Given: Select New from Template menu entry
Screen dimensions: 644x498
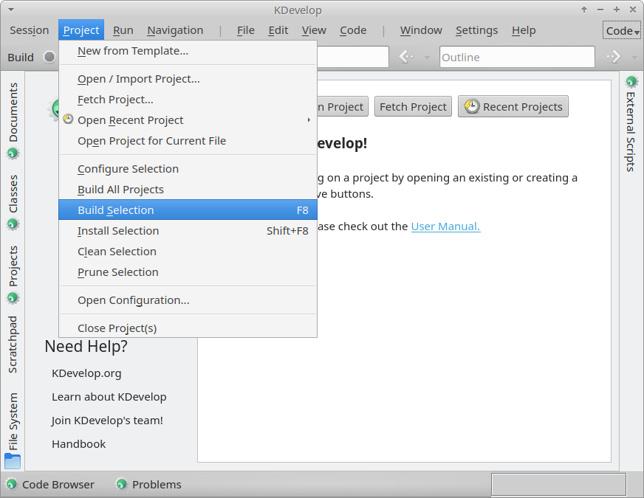Looking at the screenshot, I should 188,51.
